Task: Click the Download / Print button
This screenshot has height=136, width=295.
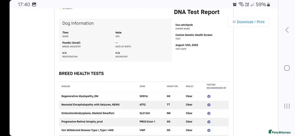Action: coord(248,22)
